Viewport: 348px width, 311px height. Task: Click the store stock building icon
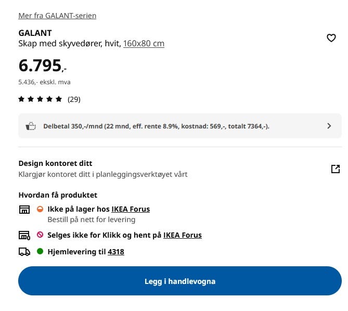pos(24,209)
